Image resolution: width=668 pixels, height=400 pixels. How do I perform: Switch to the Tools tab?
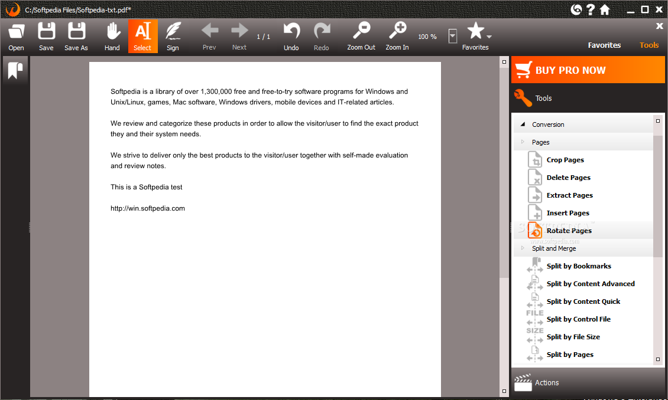(x=649, y=45)
